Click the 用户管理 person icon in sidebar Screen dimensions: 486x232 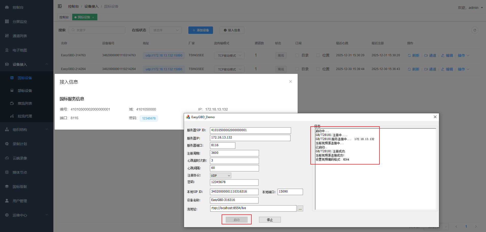(7, 201)
